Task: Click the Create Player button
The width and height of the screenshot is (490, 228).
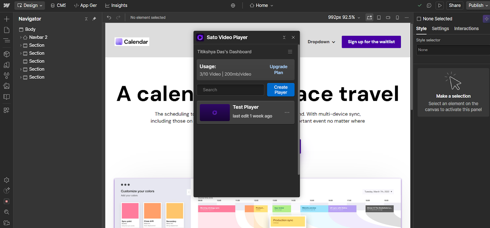Action: [281, 90]
